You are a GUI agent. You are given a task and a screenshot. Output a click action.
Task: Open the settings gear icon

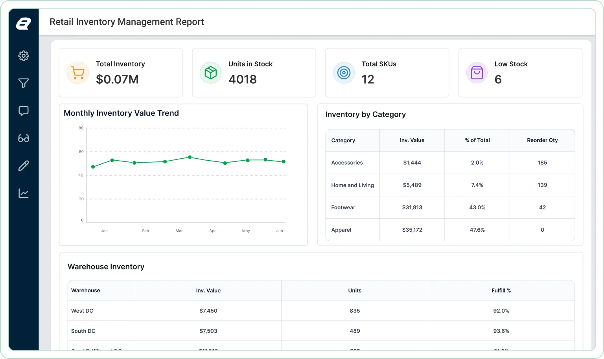24,56
